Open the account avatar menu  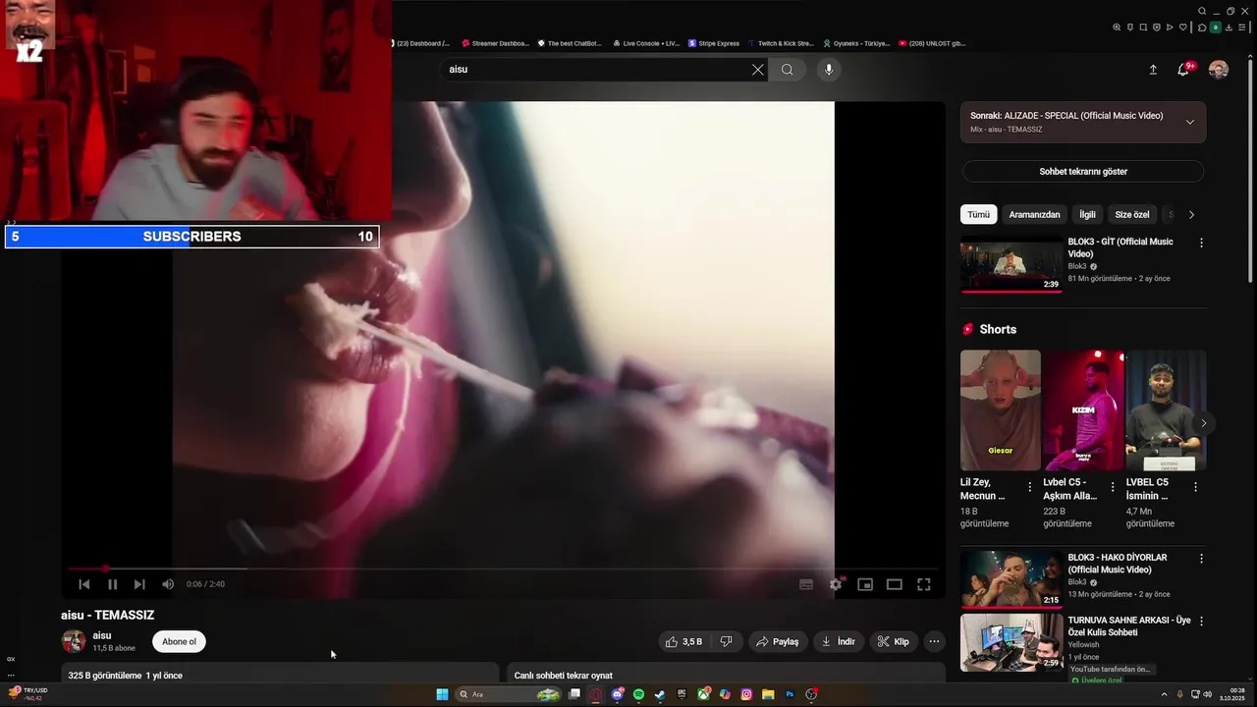1219,70
